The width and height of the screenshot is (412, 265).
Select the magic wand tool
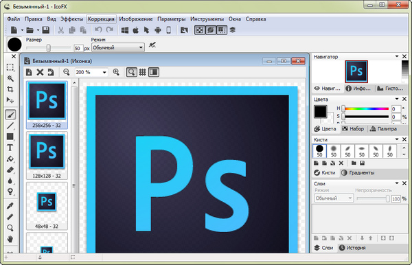click(x=10, y=78)
